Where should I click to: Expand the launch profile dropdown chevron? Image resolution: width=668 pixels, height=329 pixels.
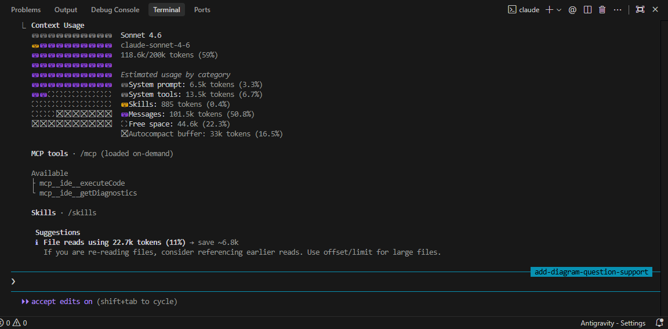(x=560, y=10)
